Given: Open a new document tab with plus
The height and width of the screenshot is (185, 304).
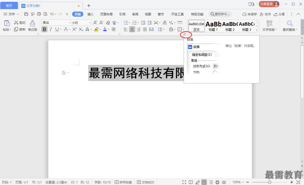Looking at the screenshot, I should (x=89, y=6).
